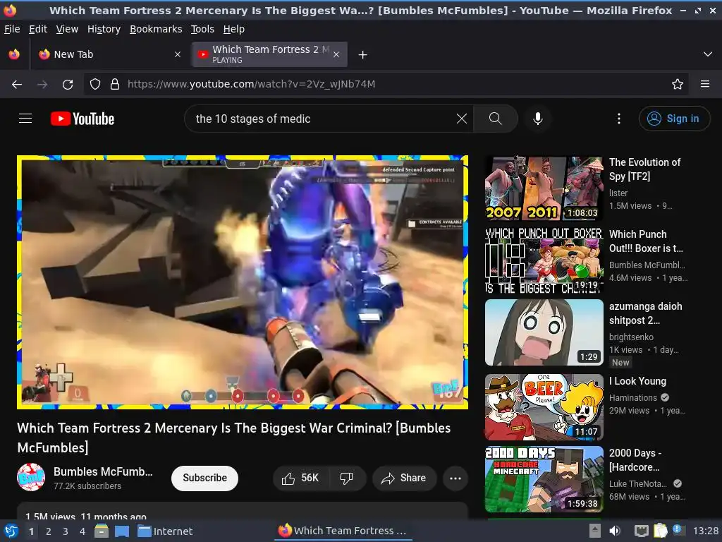The height and width of the screenshot is (542, 722).
Task: Open Bumbles McFumb... channel name link
Action: 103,471
